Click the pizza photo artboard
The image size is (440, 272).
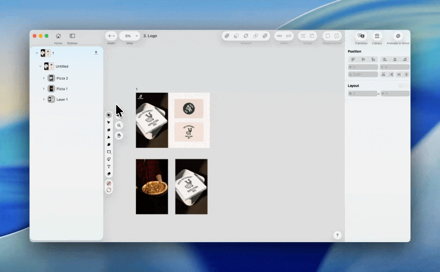click(152, 187)
